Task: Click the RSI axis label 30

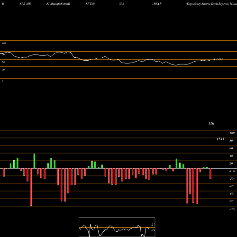Action: (x=3, y=70)
